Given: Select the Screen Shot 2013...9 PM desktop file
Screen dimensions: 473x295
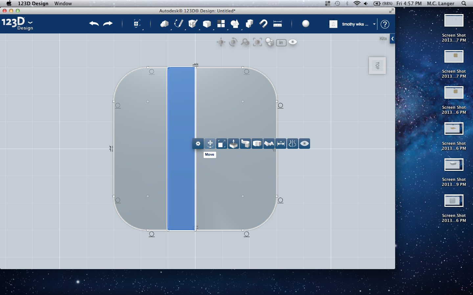Looking at the screenshot, I should coord(454,173).
